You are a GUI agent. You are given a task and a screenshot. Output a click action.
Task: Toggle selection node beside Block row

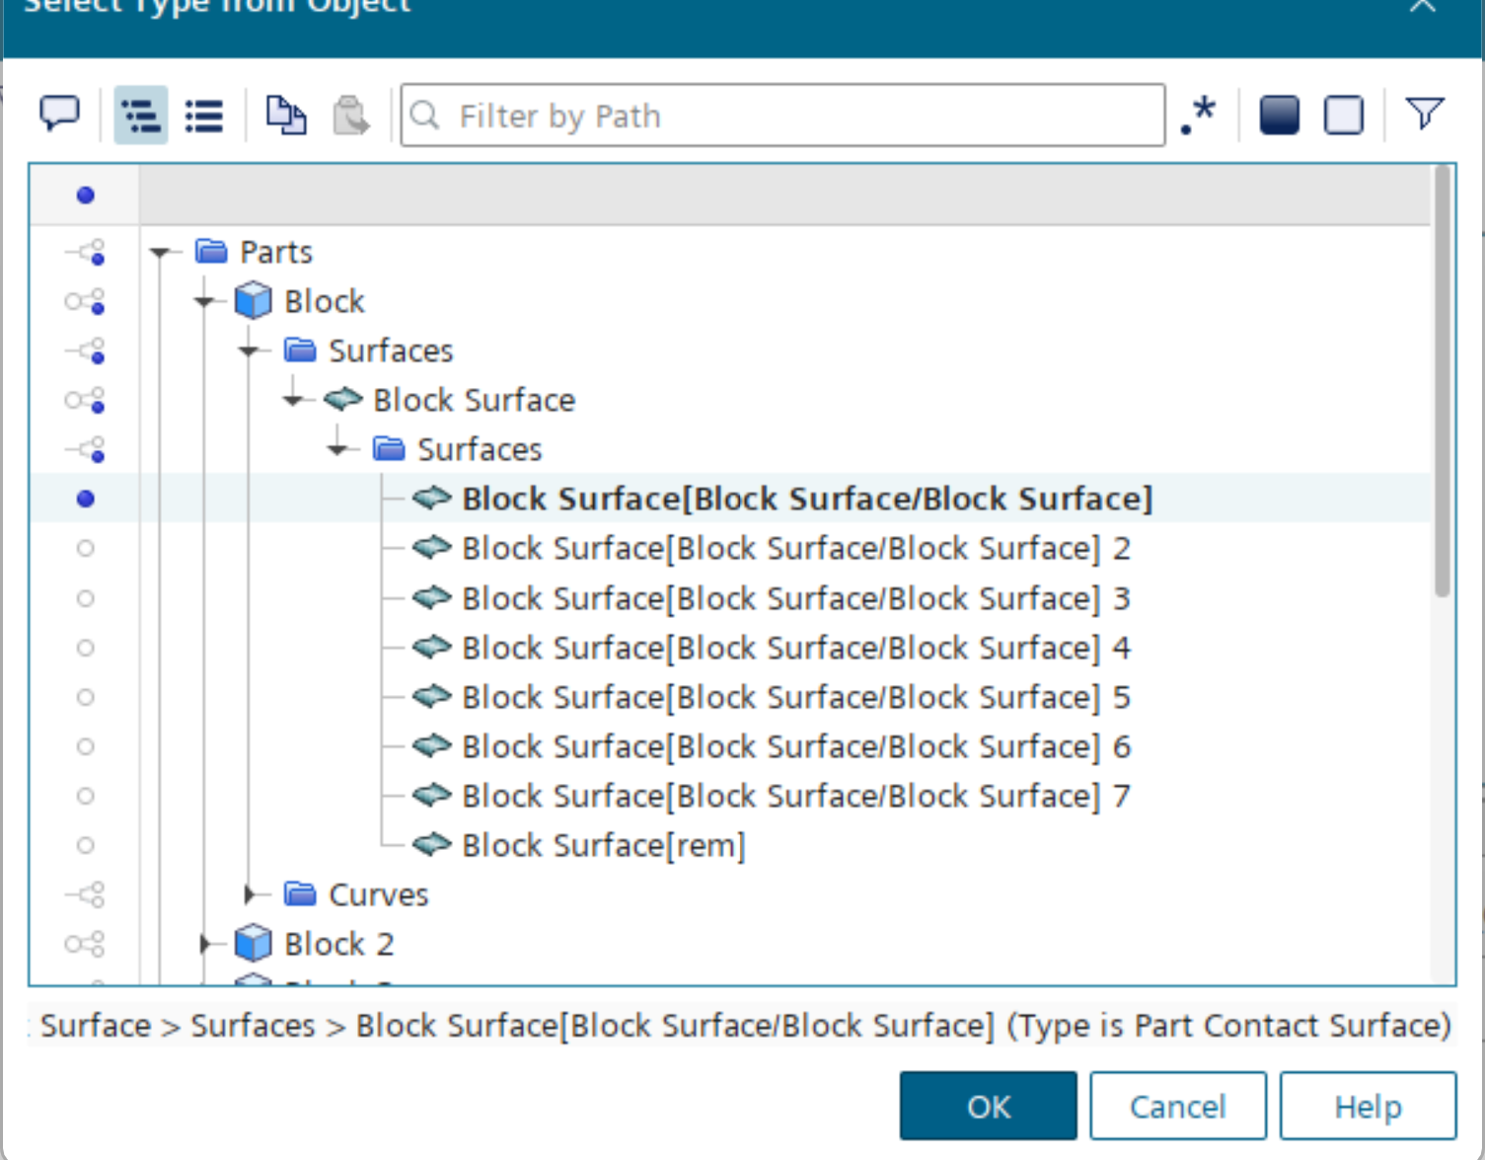(x=85, y=301)
